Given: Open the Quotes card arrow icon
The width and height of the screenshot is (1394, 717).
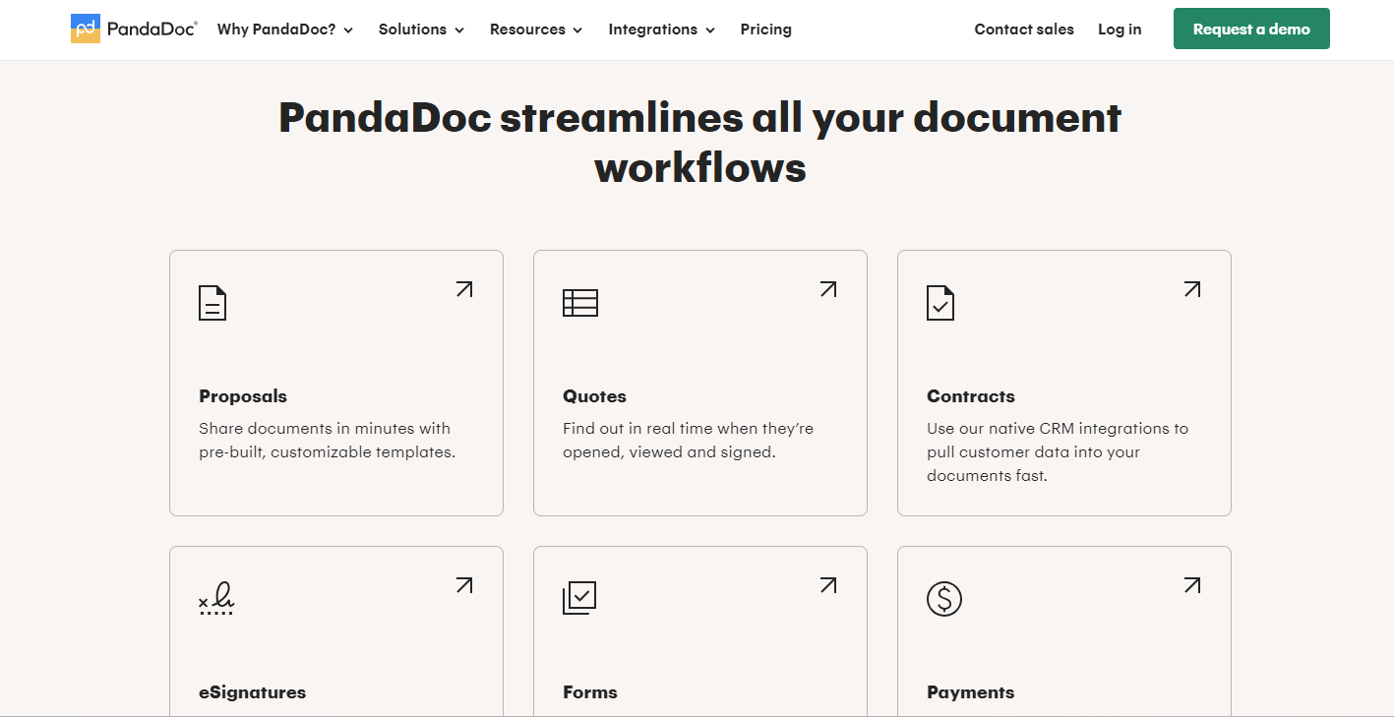Looking at the screenshot, I should point(828,289).
